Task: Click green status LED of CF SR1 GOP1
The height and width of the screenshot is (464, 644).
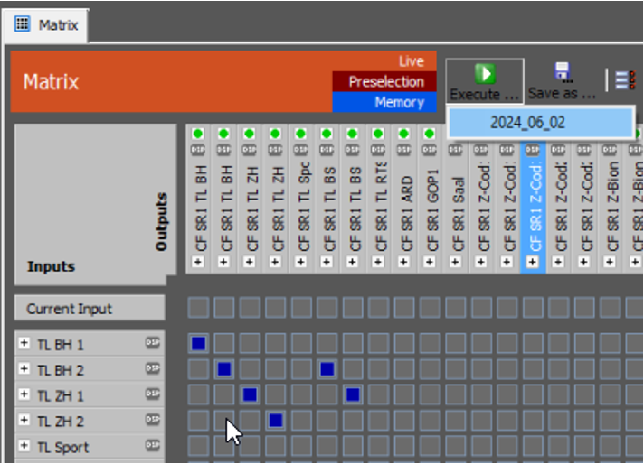Action: 430,134
